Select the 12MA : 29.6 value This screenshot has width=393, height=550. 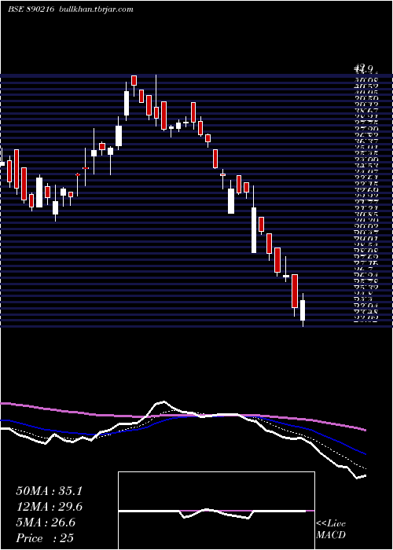49,507
